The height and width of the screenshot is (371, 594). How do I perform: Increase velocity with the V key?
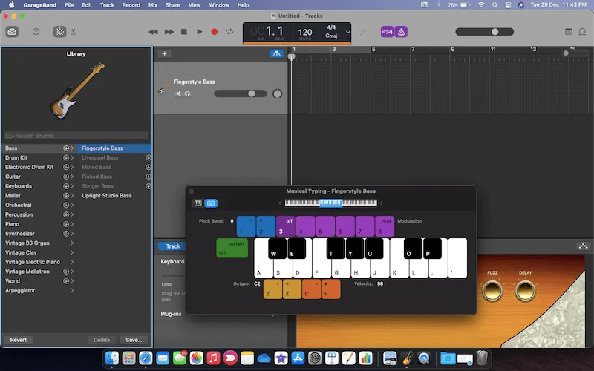[x=331, y=289]
